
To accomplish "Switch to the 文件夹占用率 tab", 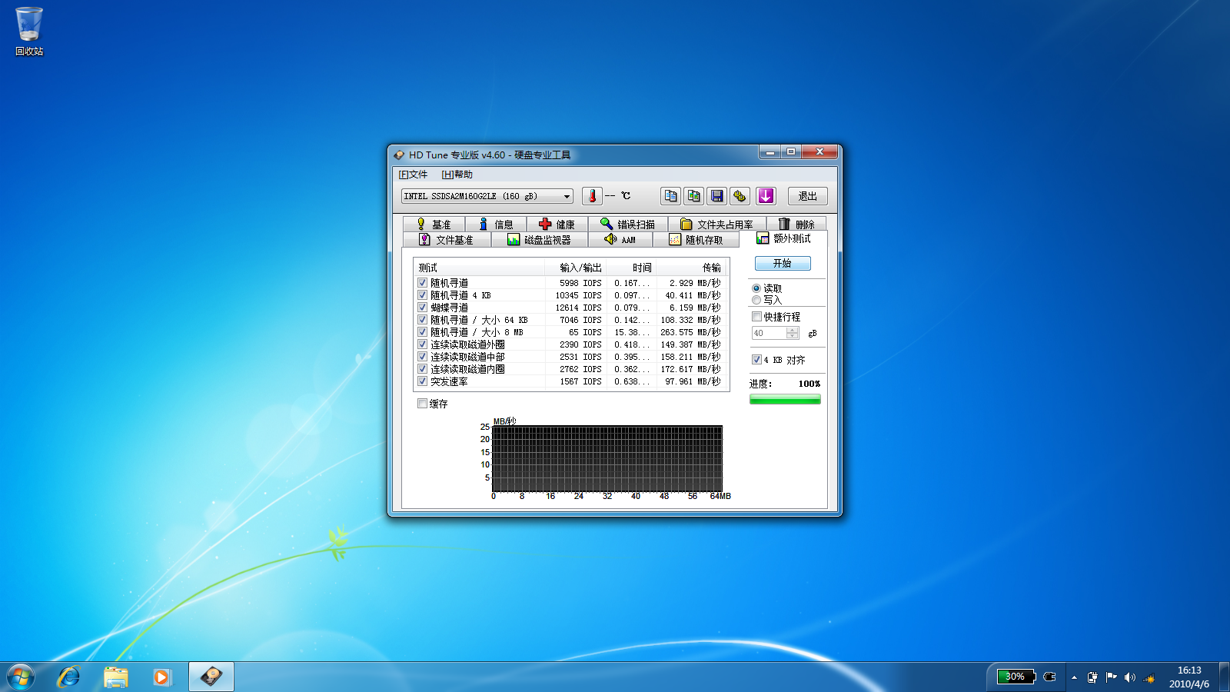I will tap(716, 224).
